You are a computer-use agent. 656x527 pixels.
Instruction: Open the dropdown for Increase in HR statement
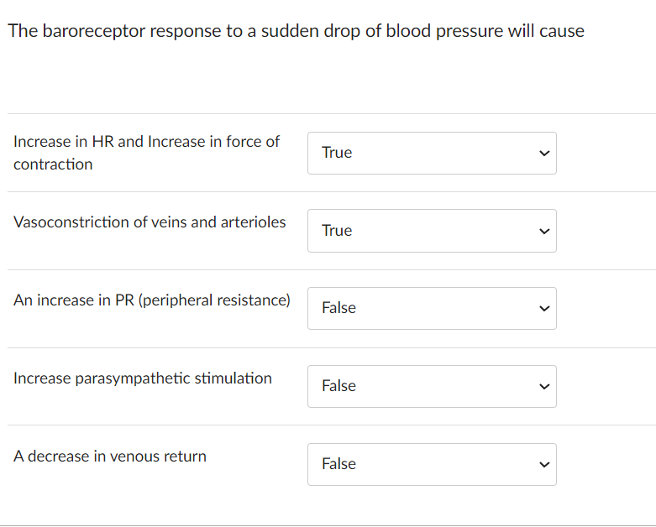pos(432,153)
